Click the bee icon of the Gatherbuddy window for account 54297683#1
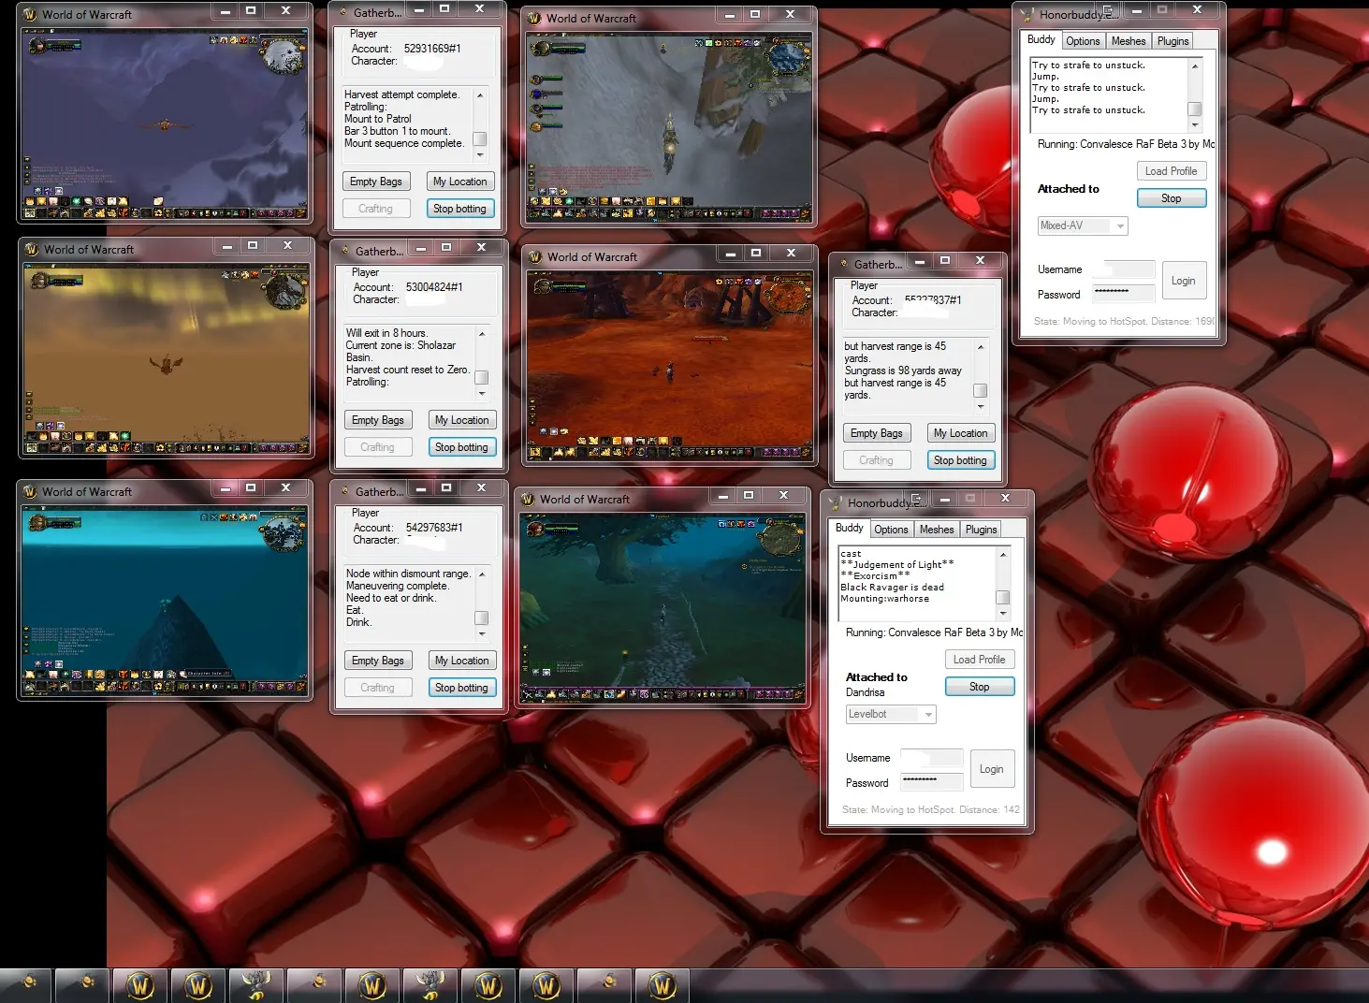The height and width of the screenshot is (1003, 1369). click(343, 491)
